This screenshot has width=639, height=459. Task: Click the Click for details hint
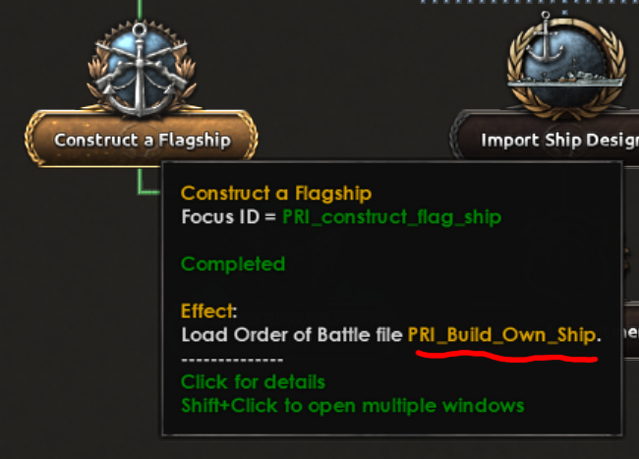[x=253, y=382]
